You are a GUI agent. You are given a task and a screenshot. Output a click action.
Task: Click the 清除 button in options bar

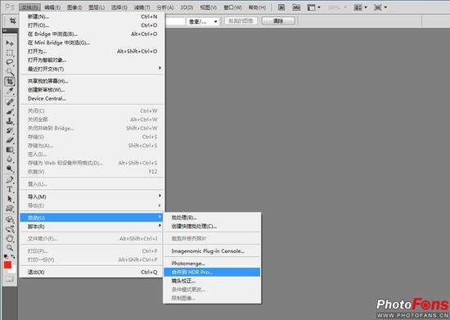coord(278,21)
